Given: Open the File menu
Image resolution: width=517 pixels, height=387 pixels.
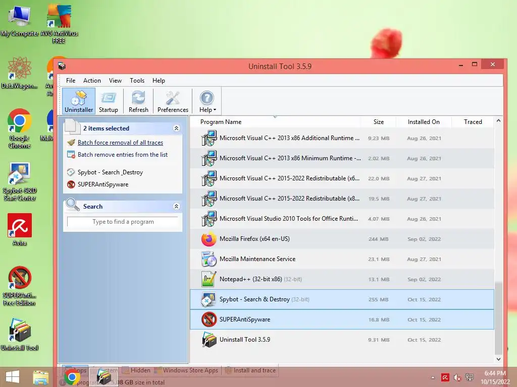Looking at the screenshot, I should 71,80.
